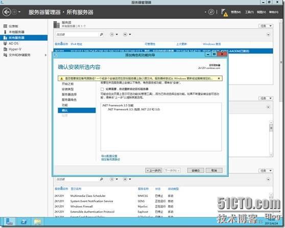The width and height of the screenshot is (285, 228).
Task: Click the 导出配置设置 link
Action: (x=109, y=156)
